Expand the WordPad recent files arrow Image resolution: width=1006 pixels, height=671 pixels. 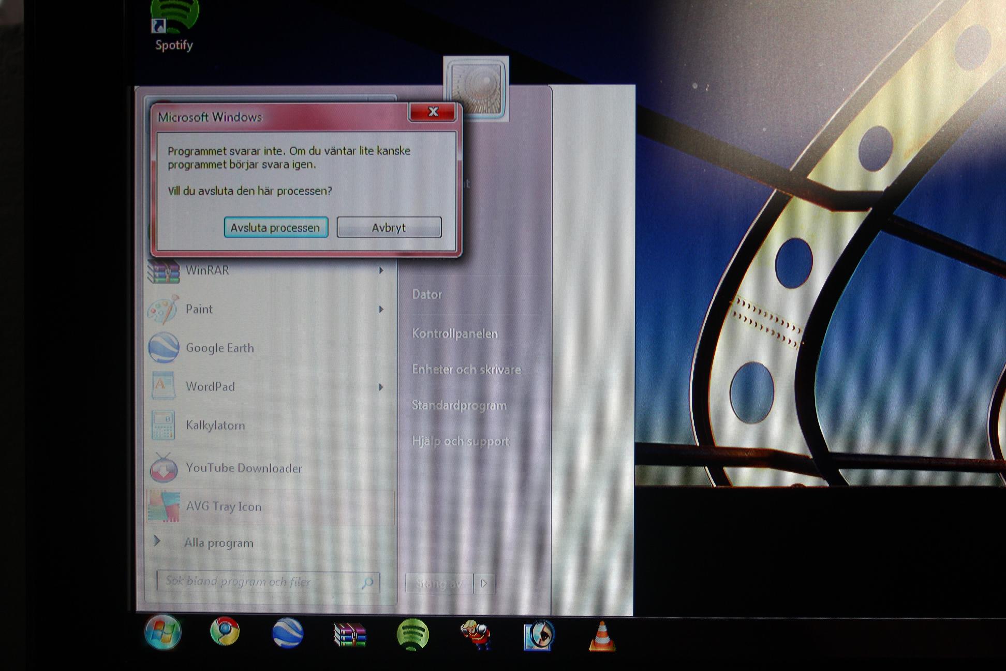(x=381, y=387)
